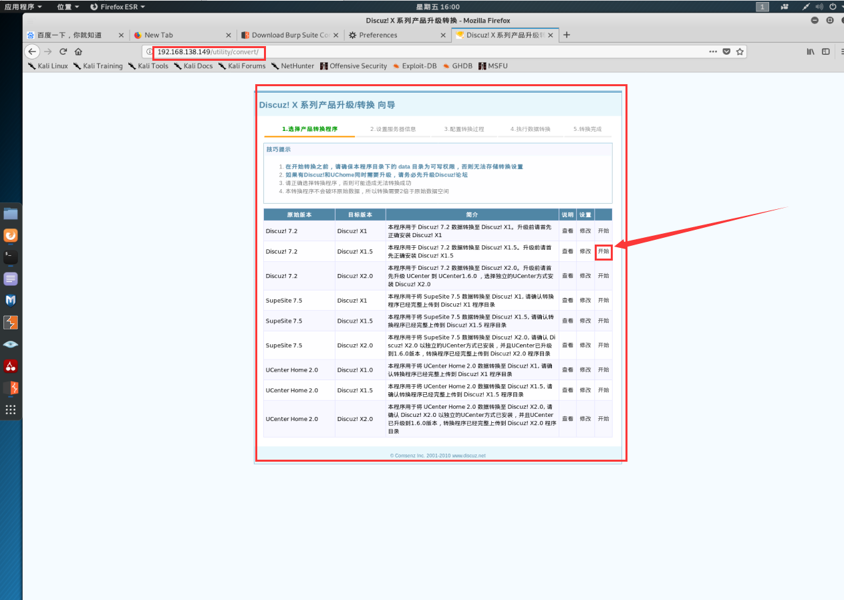Open the Firefox ESR app menu

(x=118, y=7)
